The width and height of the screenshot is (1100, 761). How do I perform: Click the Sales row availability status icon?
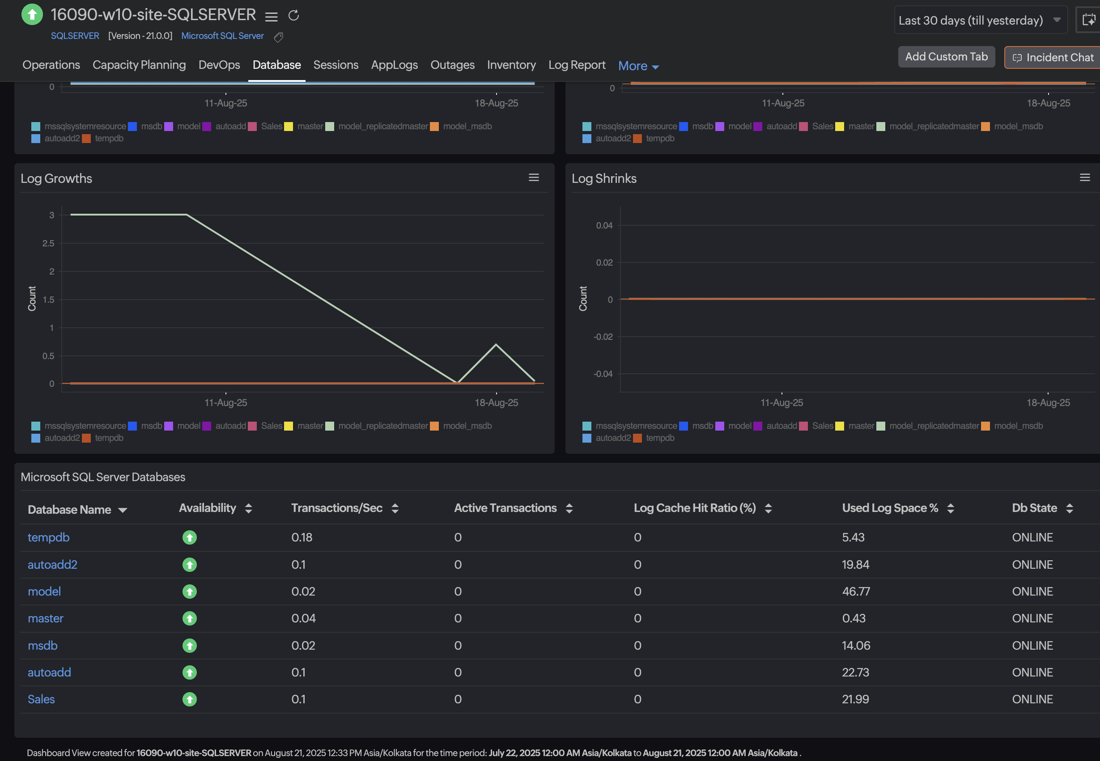pos(189,699)
